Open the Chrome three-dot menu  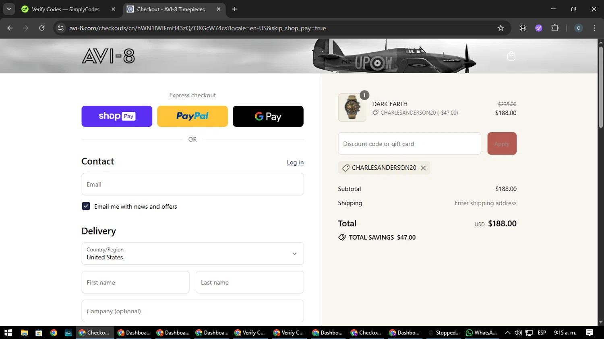pyautogui.click(x=594, y=28)
